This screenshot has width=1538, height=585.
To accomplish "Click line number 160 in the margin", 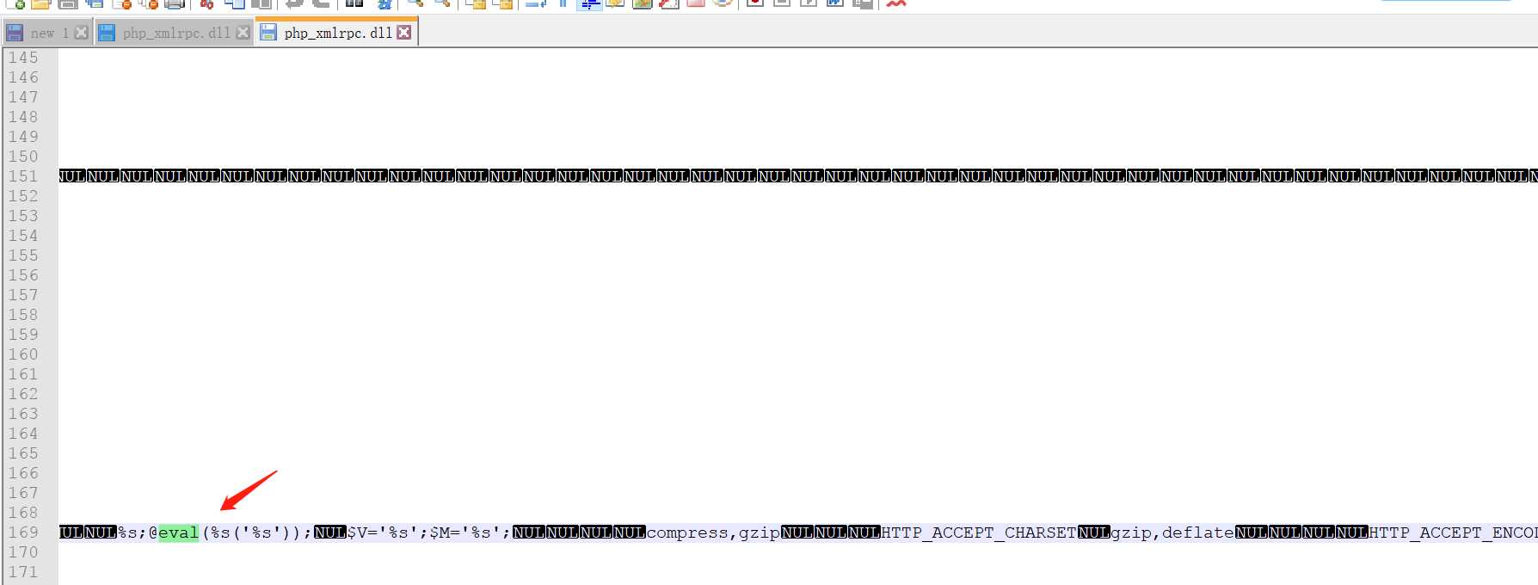I will point(23,354).
